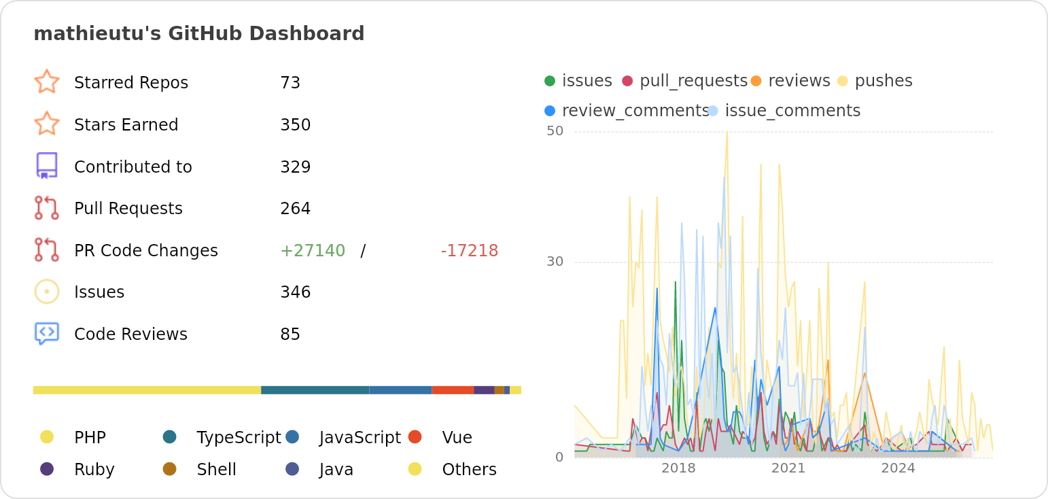Toggle the reviews legend orange dot
Viewport: 1048px width, 499px height.
pyautogui.click(x=756, y=81)
